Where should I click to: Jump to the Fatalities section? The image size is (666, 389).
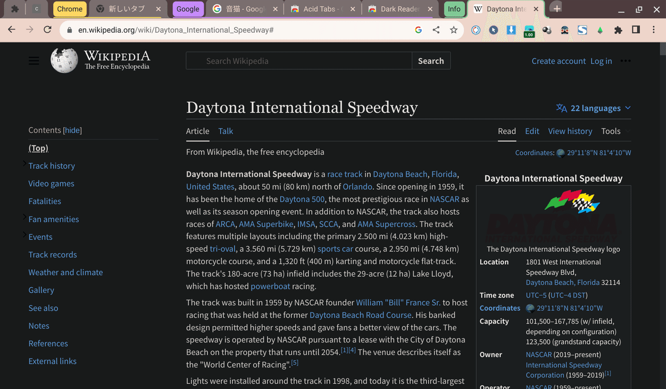45,201
